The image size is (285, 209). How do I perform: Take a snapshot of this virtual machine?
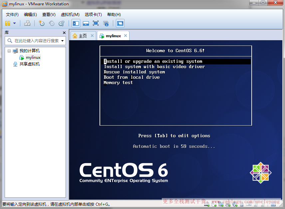coord(42,23)
